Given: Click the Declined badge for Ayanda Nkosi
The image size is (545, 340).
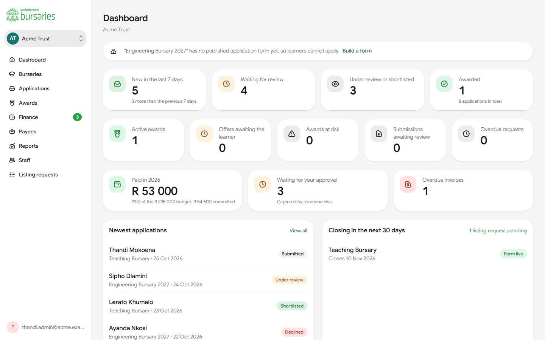Looking at the screenshot, I should 294,332.
